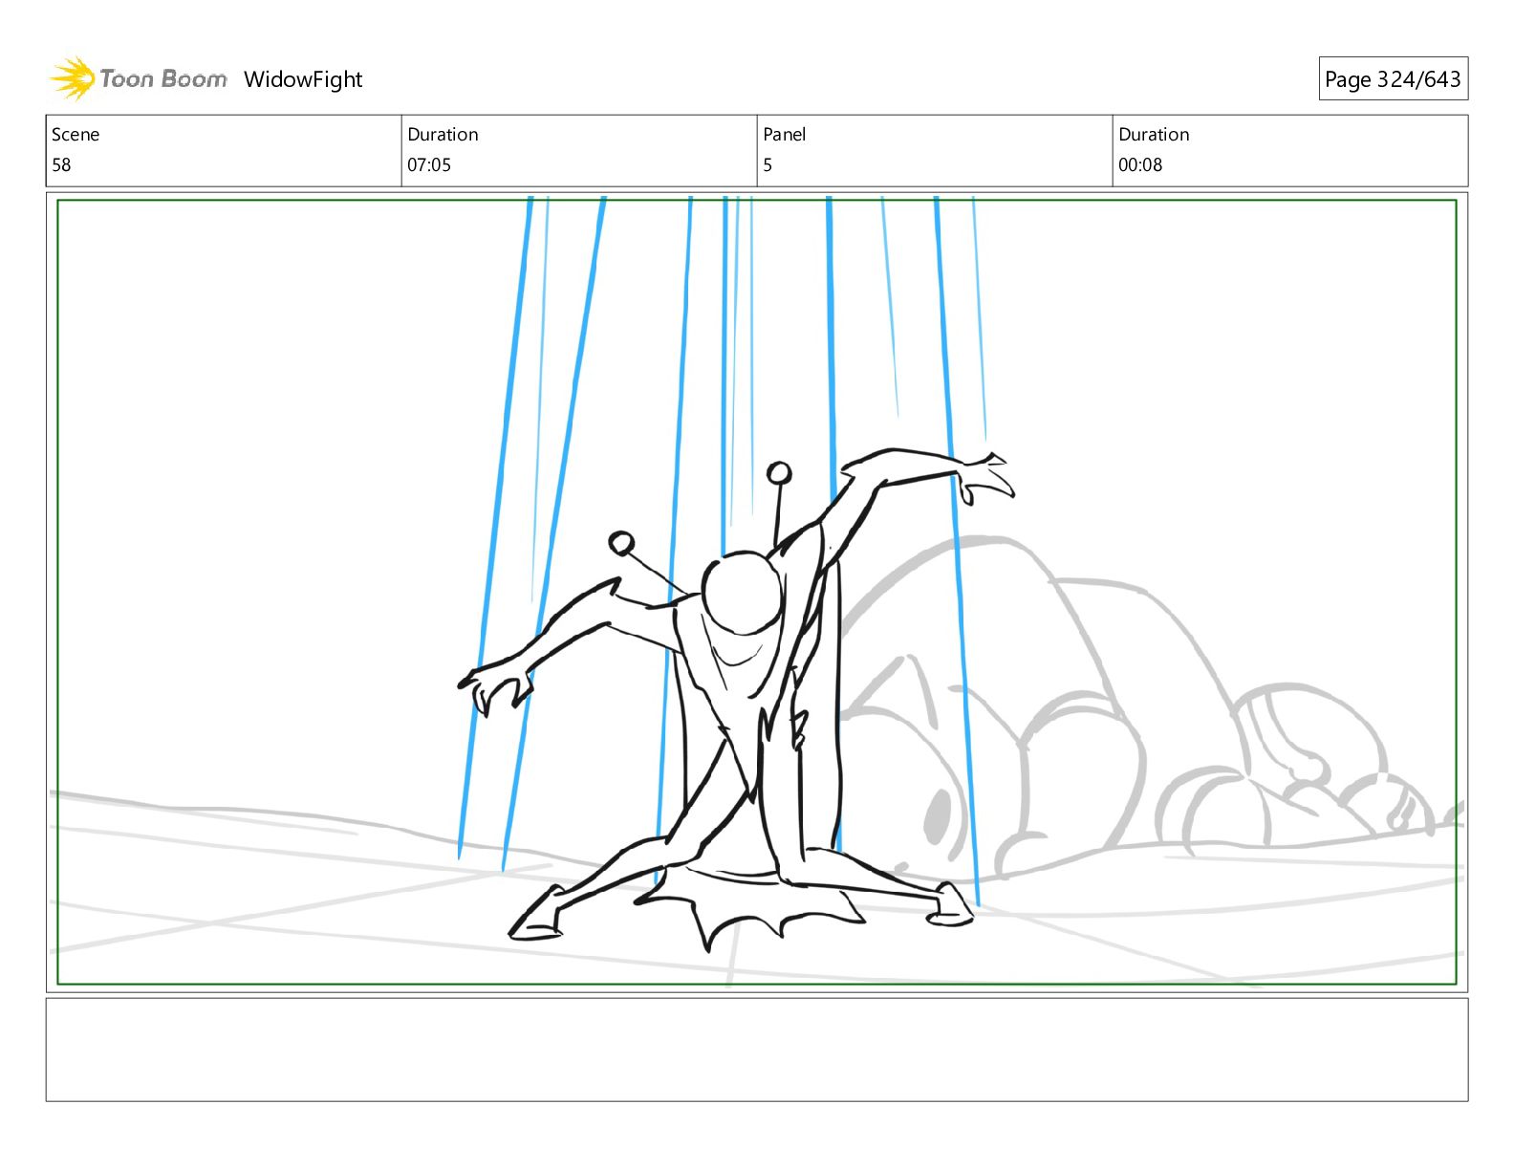Click the character's round head in the drawing
Image resolution: width=1514 pixels, height=1170 pixels.
(x=742, y=593)
